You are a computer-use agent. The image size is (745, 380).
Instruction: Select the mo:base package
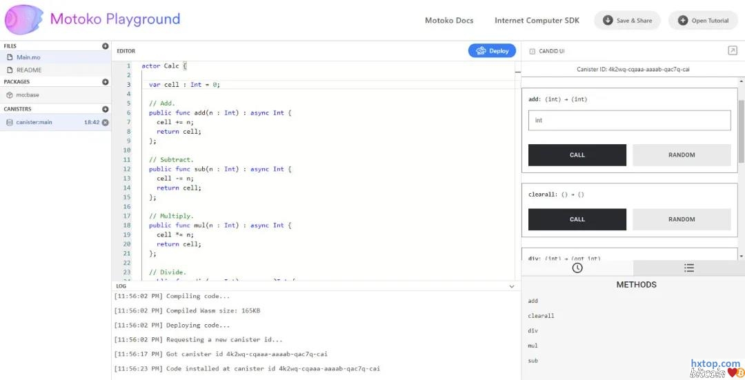tap(28, 95)
